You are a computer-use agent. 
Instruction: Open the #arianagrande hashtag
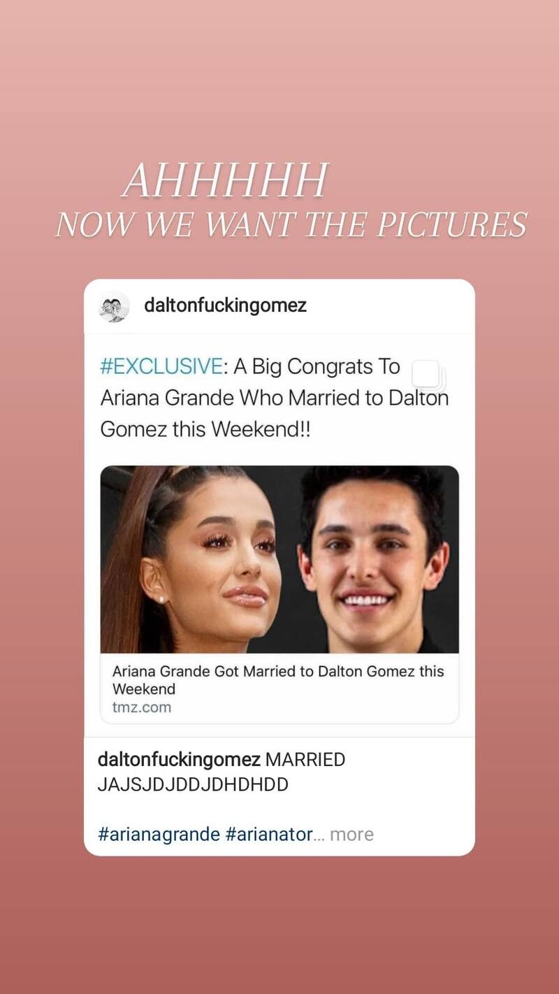[x=159, y=835]
